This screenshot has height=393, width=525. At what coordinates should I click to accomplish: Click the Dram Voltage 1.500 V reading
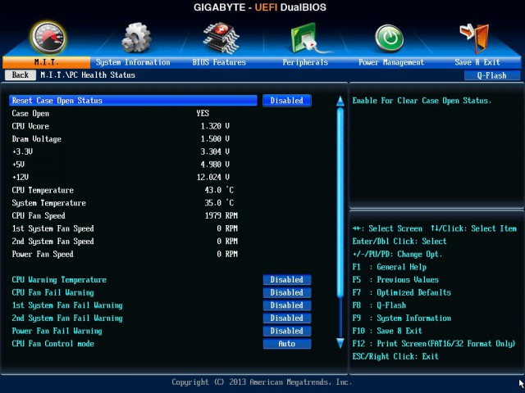tap(215, 138)
